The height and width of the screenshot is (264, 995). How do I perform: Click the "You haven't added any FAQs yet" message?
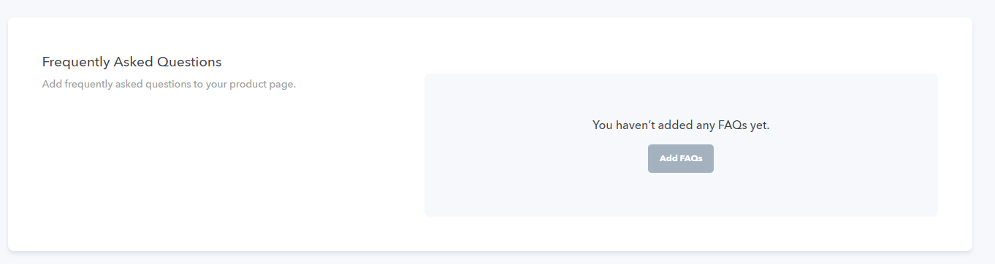click(681, 125)
